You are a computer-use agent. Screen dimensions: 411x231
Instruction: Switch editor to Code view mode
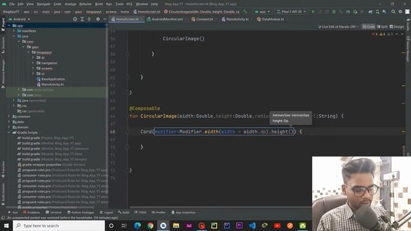pyautogui.click(x=369, y=27)
